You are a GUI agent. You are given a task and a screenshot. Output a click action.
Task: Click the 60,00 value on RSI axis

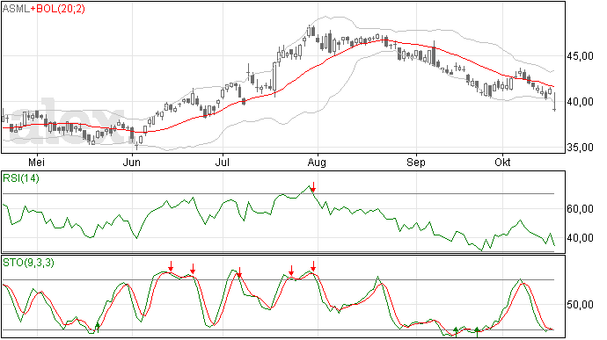(581, 209)
